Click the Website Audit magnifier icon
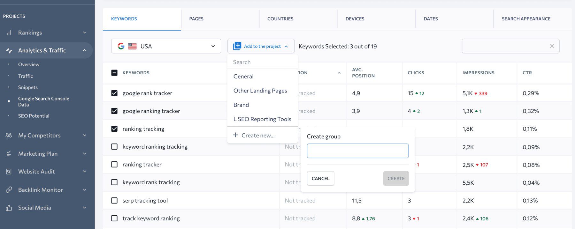575x229 pixels. (x=9, y=172)
